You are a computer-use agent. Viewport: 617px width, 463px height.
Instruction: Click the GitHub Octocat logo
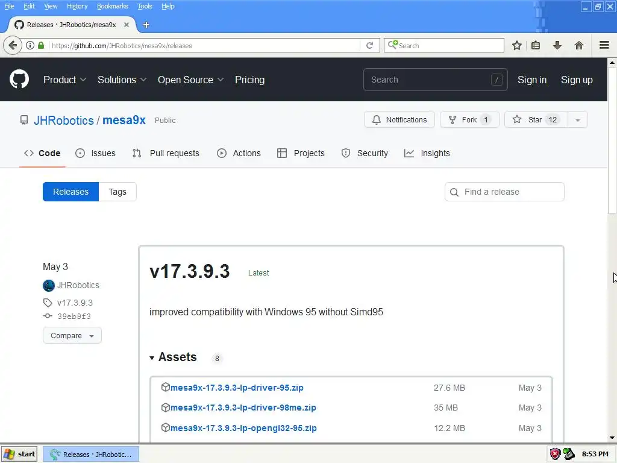pyautogui.click(x=19, y=79)
